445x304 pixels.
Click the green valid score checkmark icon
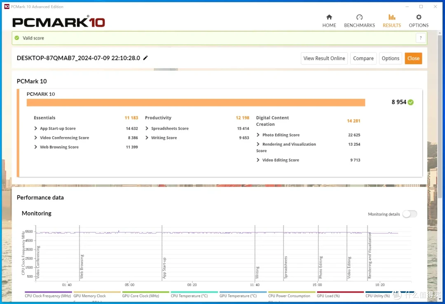[x=17, y=38]
